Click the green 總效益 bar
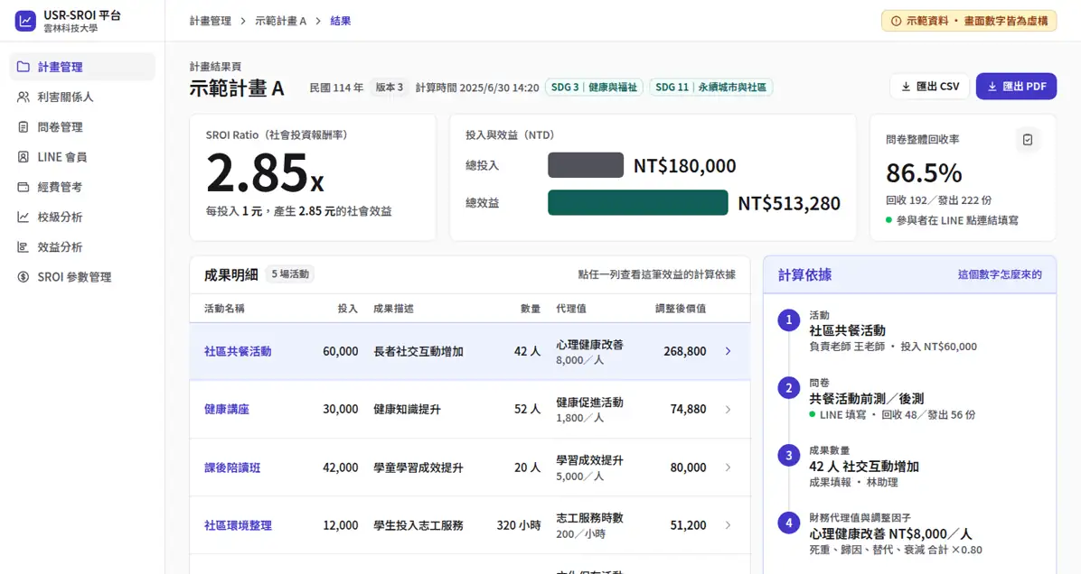1081x574 pixels. pyautogui.click(x=638, y=202)
